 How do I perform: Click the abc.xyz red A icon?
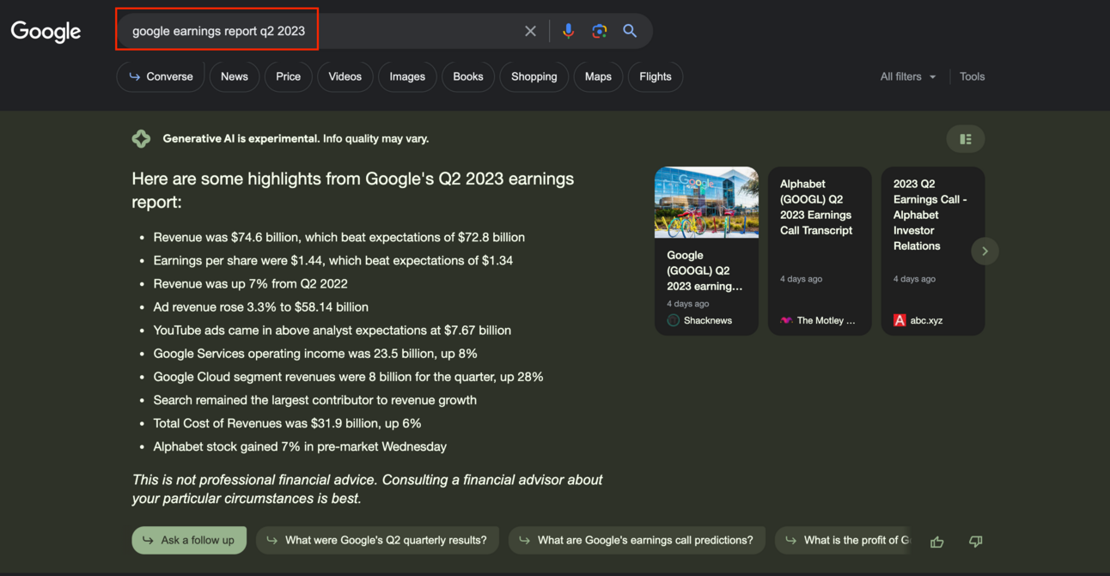[900, 320]
